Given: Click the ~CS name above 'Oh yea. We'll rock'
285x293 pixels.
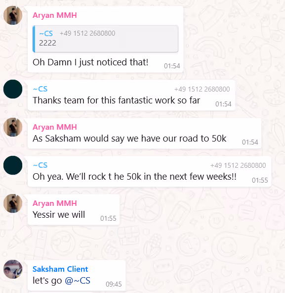Looking at the screenshot, I should coord(40,165).
